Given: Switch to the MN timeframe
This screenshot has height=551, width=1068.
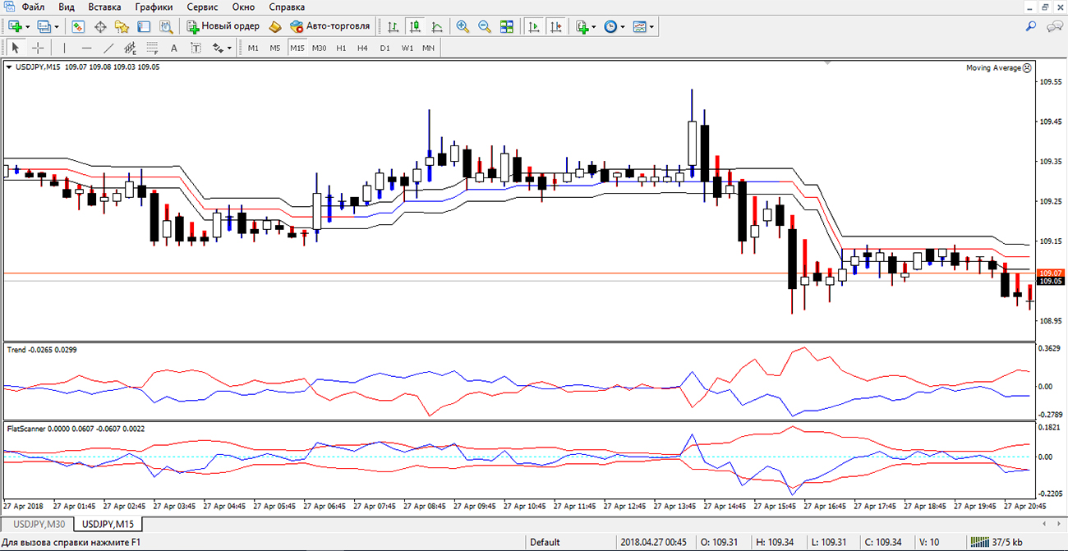Looking at the screenshot, I should pyautogui.click(x=428, y=48).
